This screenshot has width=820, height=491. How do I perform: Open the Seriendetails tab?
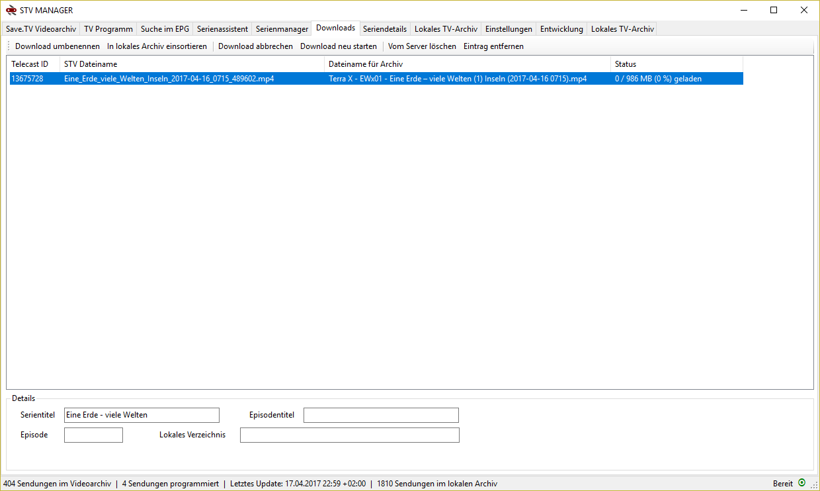pyautogui.click(x=385, y=28)
